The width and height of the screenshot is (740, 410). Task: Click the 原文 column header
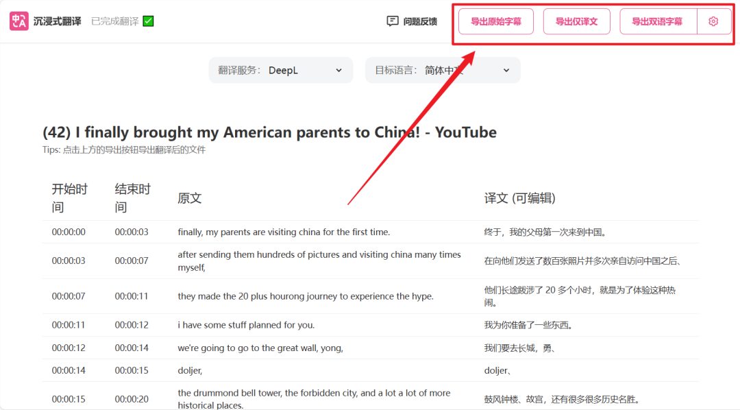click(x=190, y=198)
